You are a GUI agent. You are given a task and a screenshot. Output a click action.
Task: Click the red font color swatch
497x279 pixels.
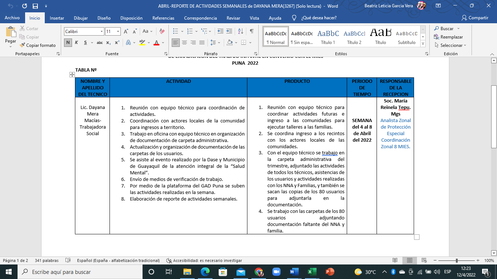[x=156, y=43]
